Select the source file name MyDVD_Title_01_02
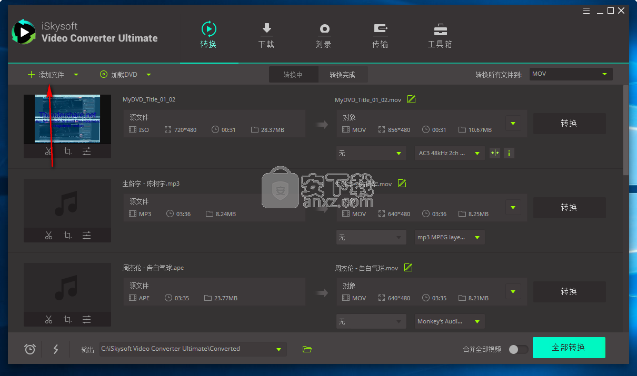This screenshot has height=376, width=637. (149, 99)
